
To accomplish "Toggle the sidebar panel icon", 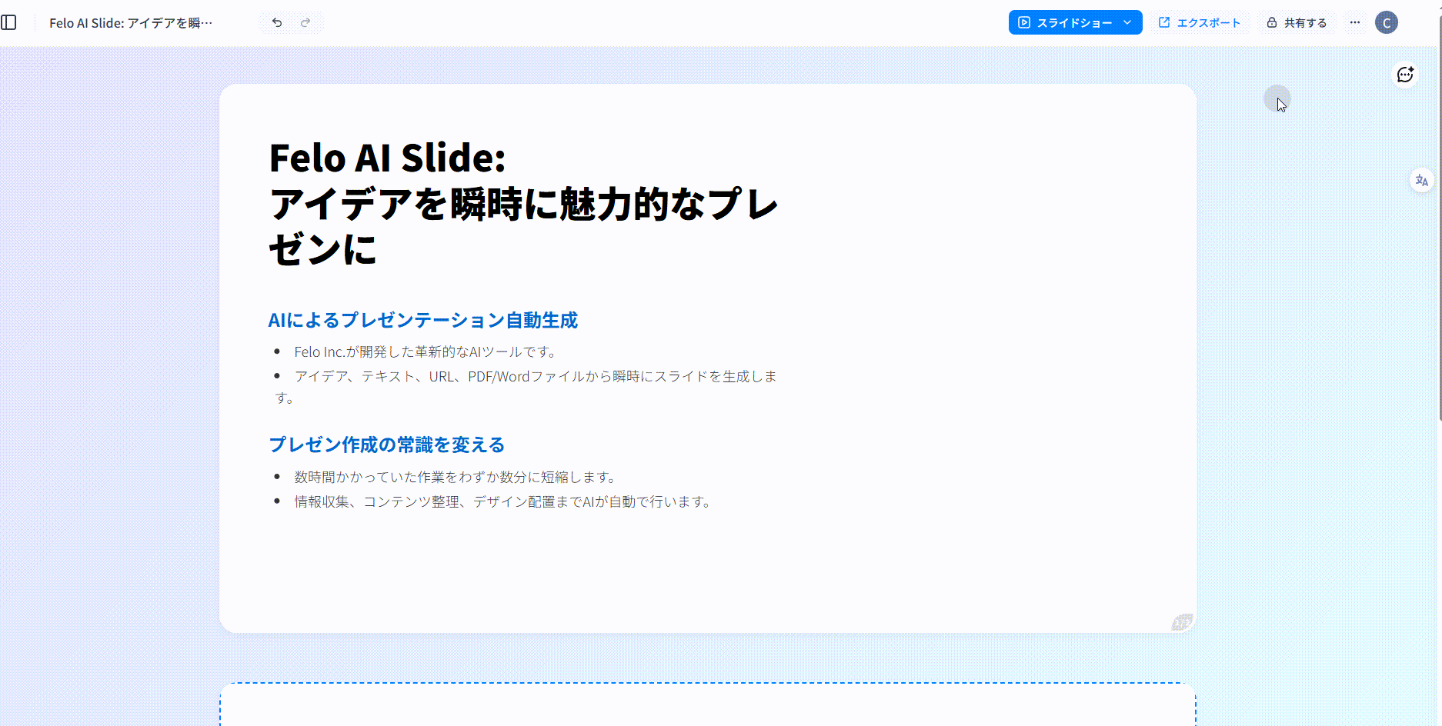I will point(8,22).
